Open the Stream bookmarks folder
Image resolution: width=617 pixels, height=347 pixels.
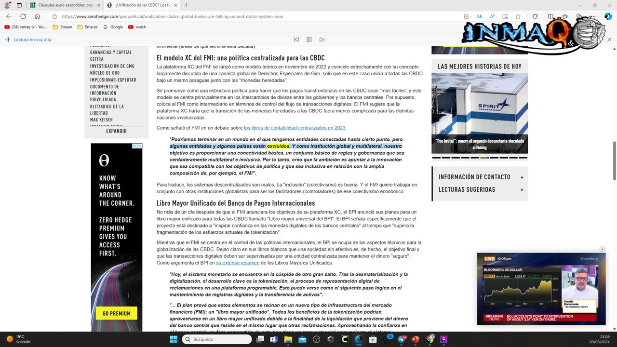62,27
